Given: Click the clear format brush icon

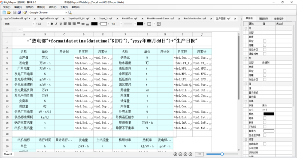Looking at the screenshot, I should tap(25, 12).
